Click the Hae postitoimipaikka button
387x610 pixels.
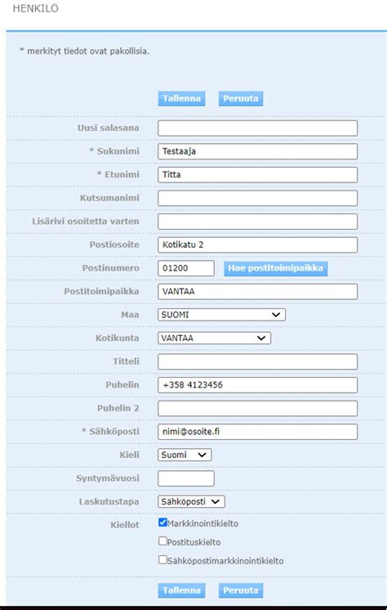coord(275,268)
